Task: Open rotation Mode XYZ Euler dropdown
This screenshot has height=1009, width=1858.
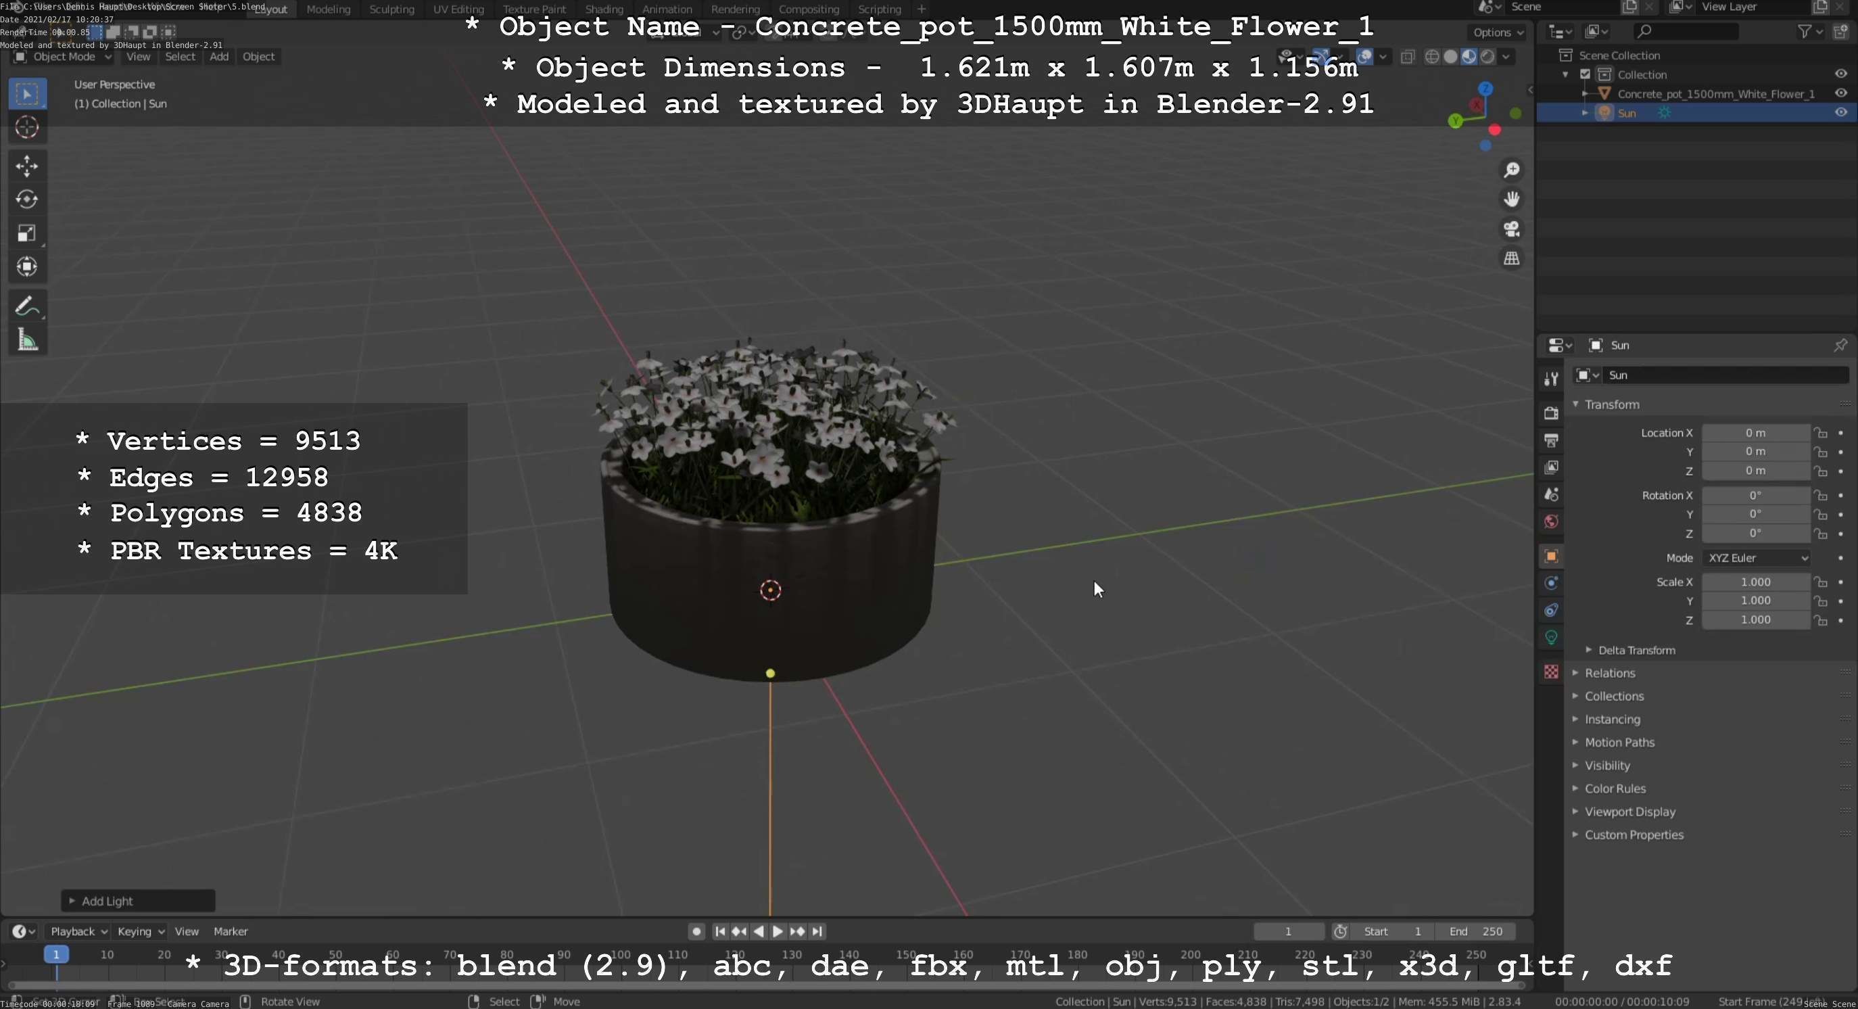Action: 1756,558
